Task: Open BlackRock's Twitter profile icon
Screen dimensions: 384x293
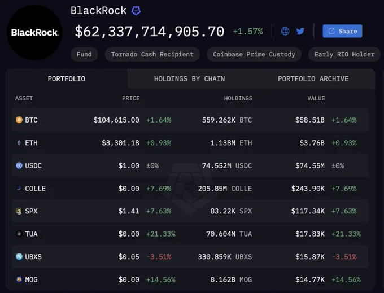Action: coord(300,31)
